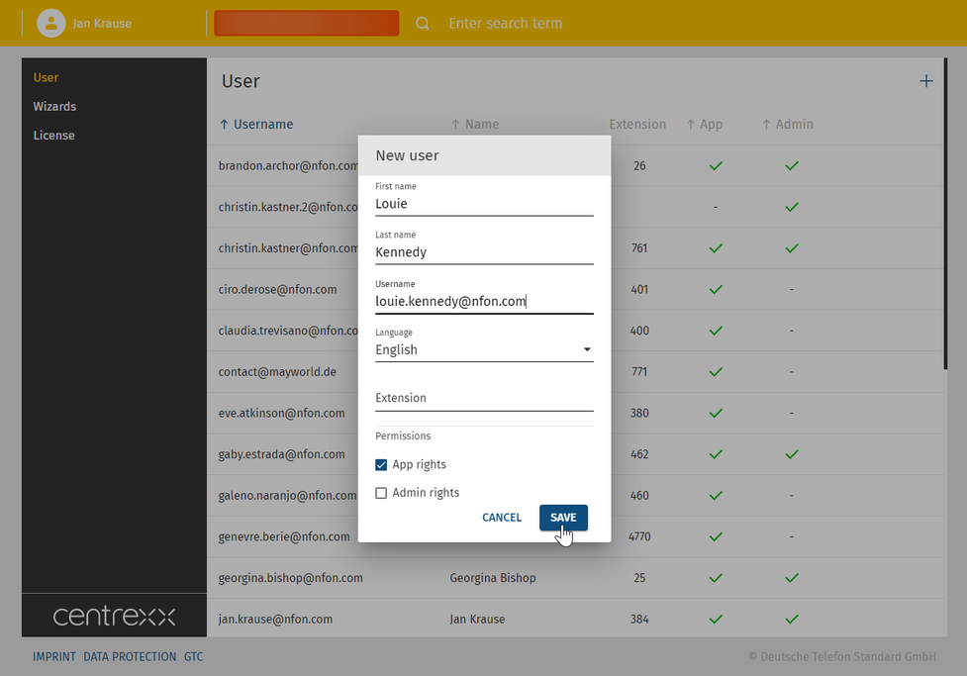The height and width of the screenshot is (676, 967).
Task: Click Admin checkmark in gaby.estrada row
Action: (x=792, y=454)
